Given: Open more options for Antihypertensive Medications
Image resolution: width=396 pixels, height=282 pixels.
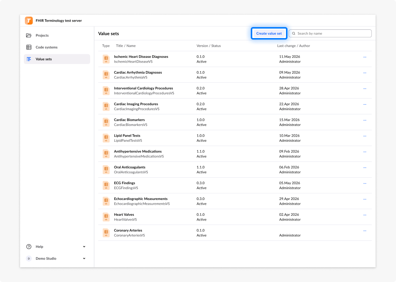Looking at the screenshot, I should pyautogui.click(x=365, y=152).
